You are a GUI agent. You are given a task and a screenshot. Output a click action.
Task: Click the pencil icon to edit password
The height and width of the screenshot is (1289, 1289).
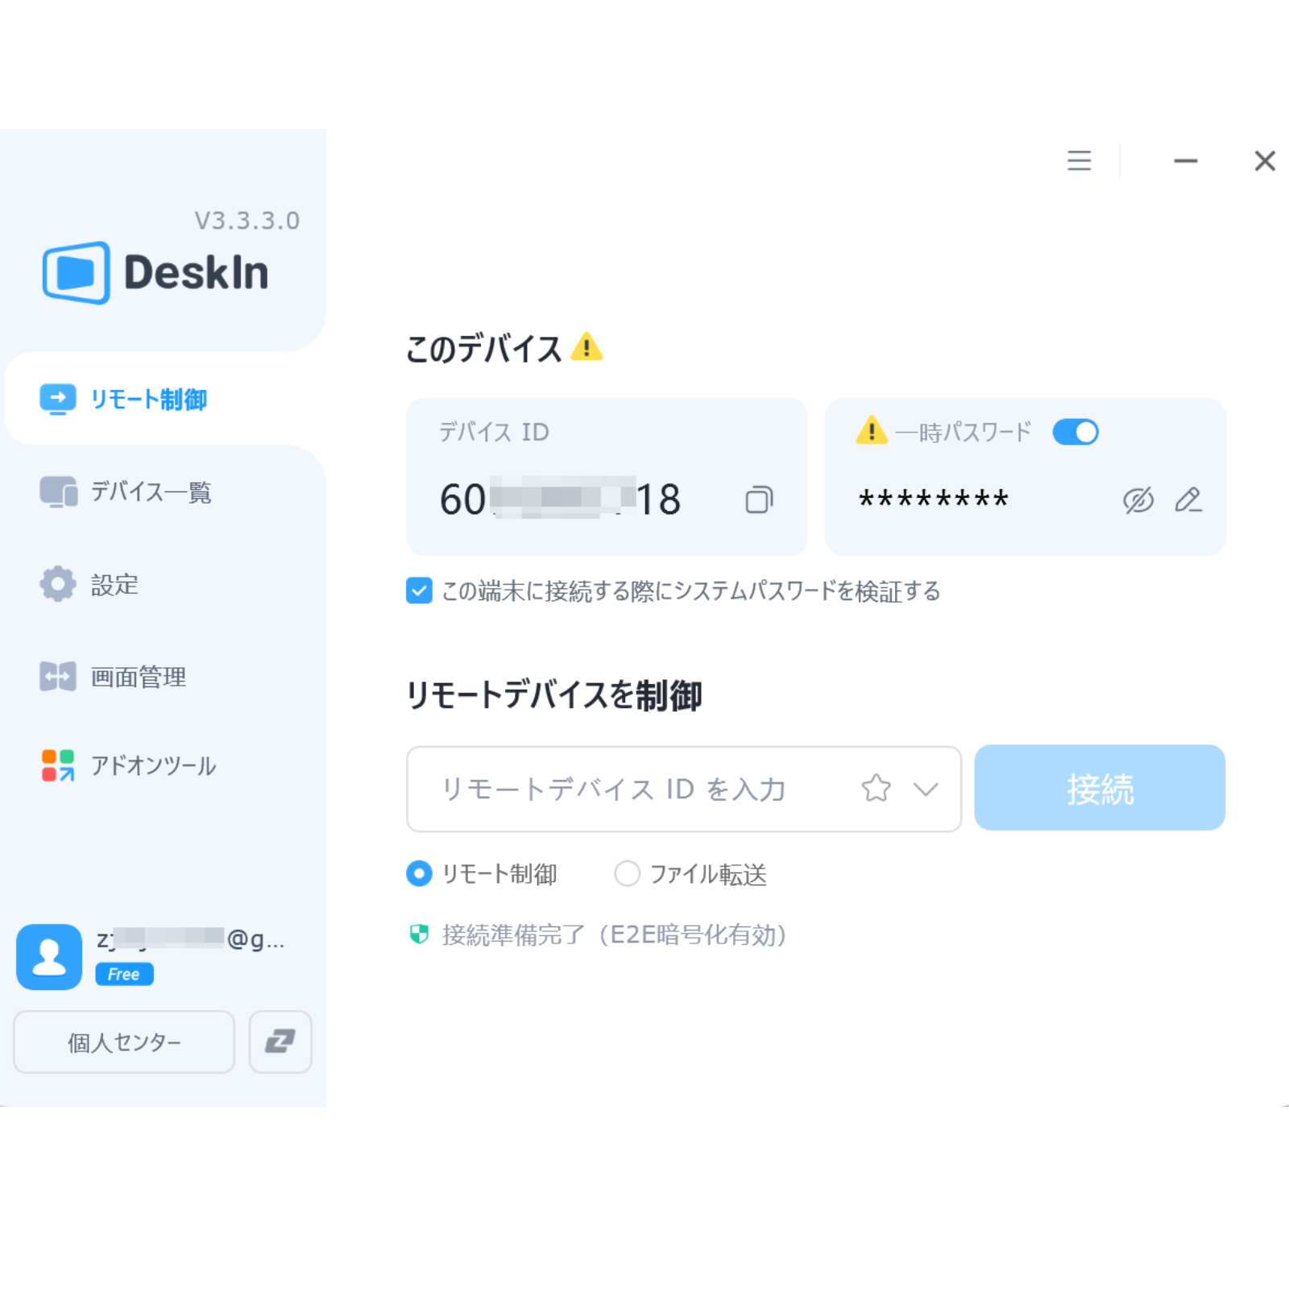[1187, 499]
